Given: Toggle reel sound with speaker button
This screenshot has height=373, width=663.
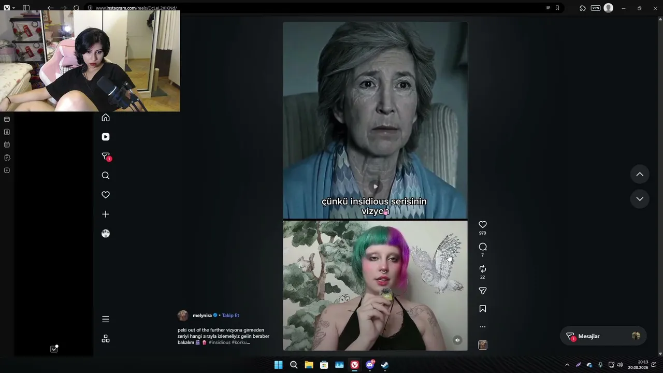Looking at the screenshot, I should click(x=457, y=340).
